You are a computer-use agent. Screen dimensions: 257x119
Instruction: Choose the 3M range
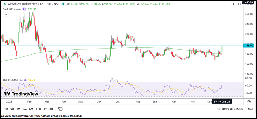click(25, 109)
